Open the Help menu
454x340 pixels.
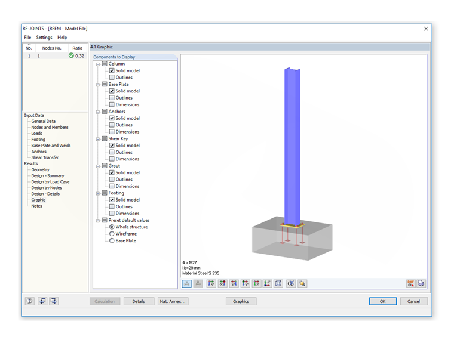[62, 38]
